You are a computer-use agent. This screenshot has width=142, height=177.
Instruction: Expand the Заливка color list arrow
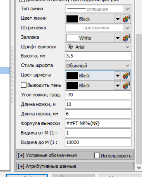117,38
